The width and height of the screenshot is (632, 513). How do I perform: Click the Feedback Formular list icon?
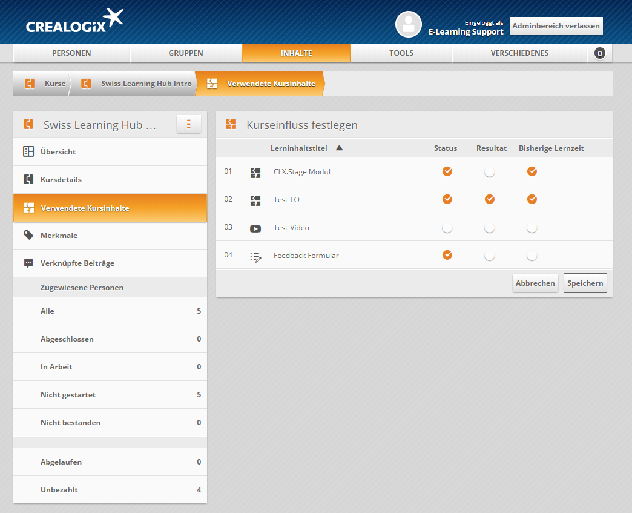click(x=255, y=256)
